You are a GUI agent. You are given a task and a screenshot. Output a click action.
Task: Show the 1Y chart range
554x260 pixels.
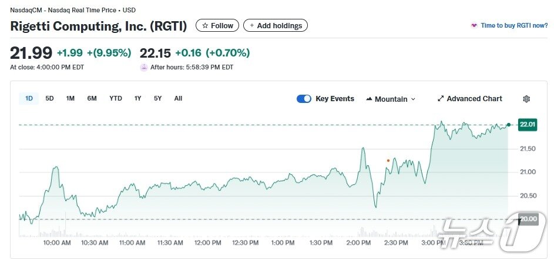click(x=137, y=98)
